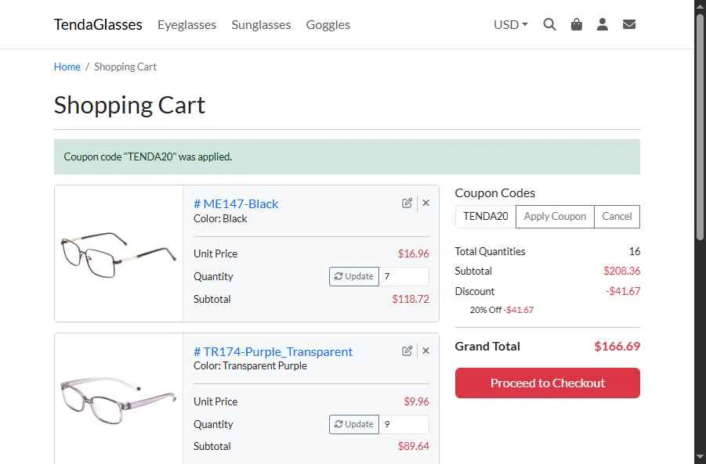The height and width of the screenshot is (464, 706).
Task: Remove ME147-Black item with X icon
Action: pyautogui.click(x=426, y=203)
